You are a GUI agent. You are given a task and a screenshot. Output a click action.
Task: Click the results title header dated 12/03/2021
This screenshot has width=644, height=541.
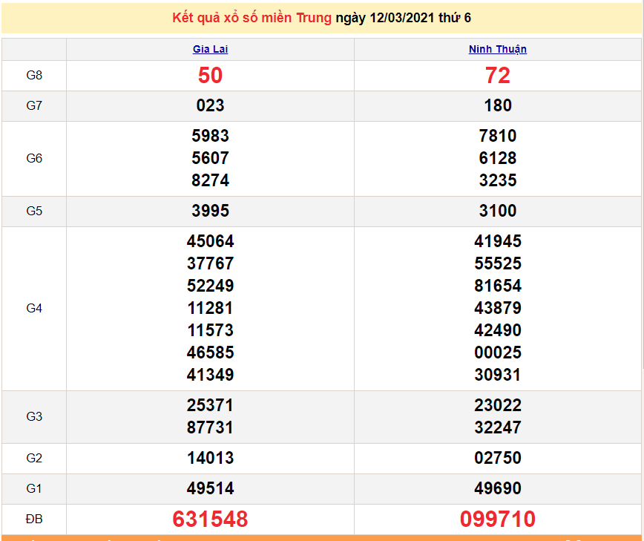tap(321, 18)
